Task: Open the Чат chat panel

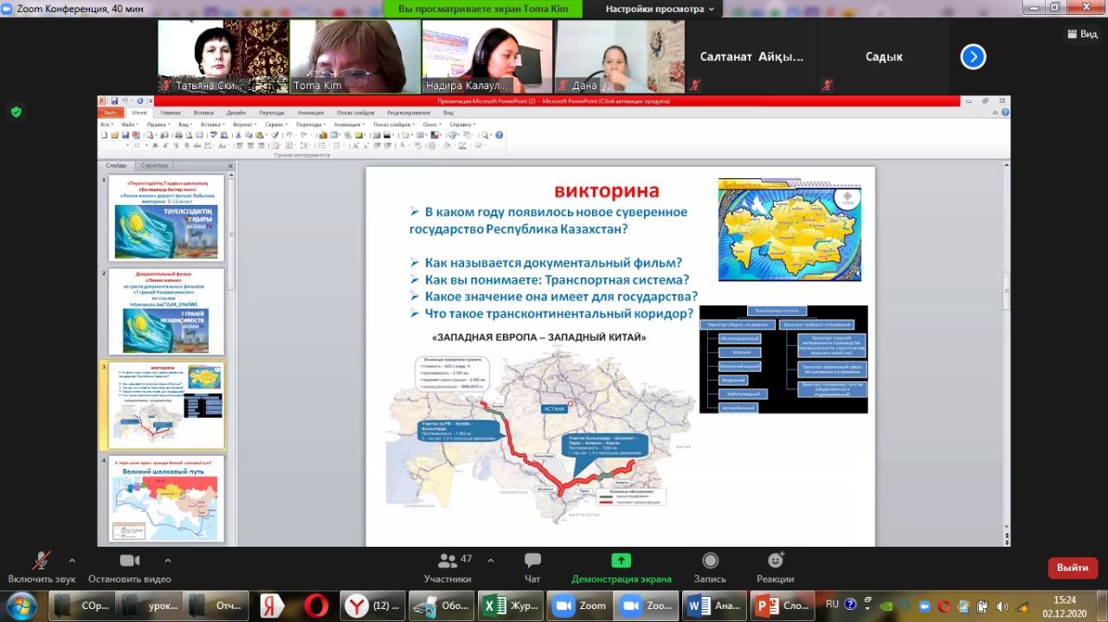Action: pyautogui.click(x=532, y=562)
